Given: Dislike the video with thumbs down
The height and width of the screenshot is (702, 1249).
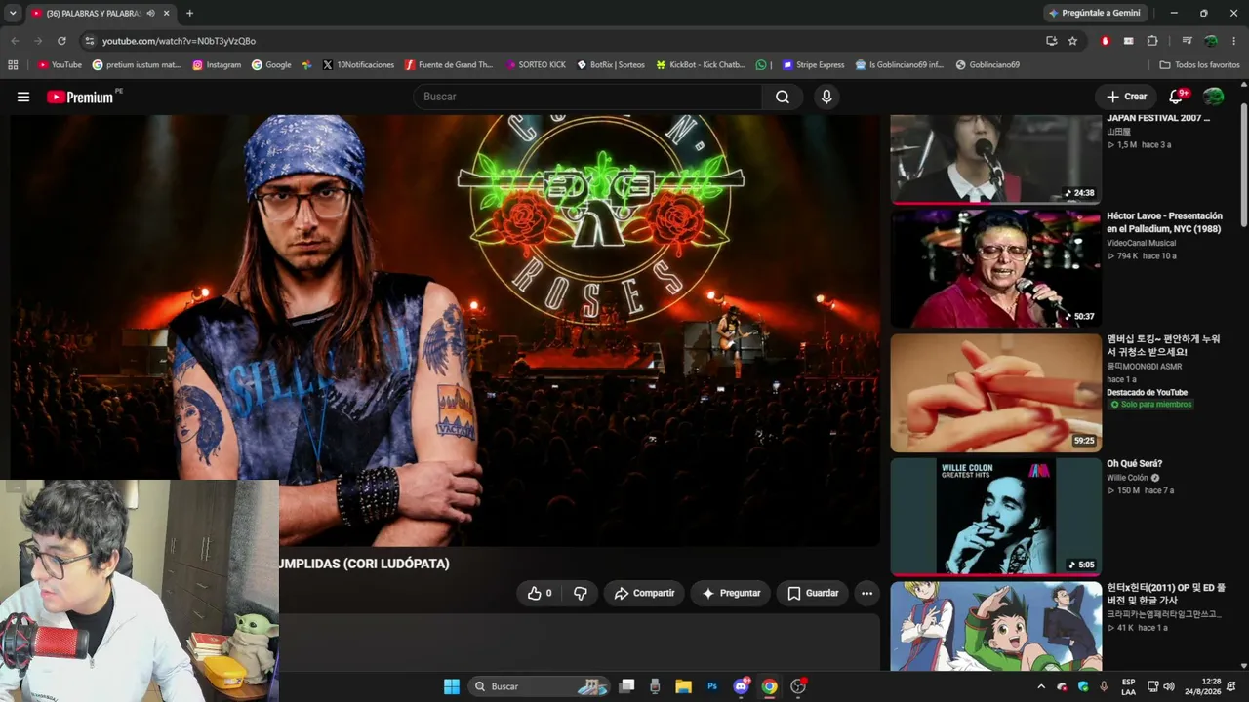Looking at the screenshot, I should point(581,593).
